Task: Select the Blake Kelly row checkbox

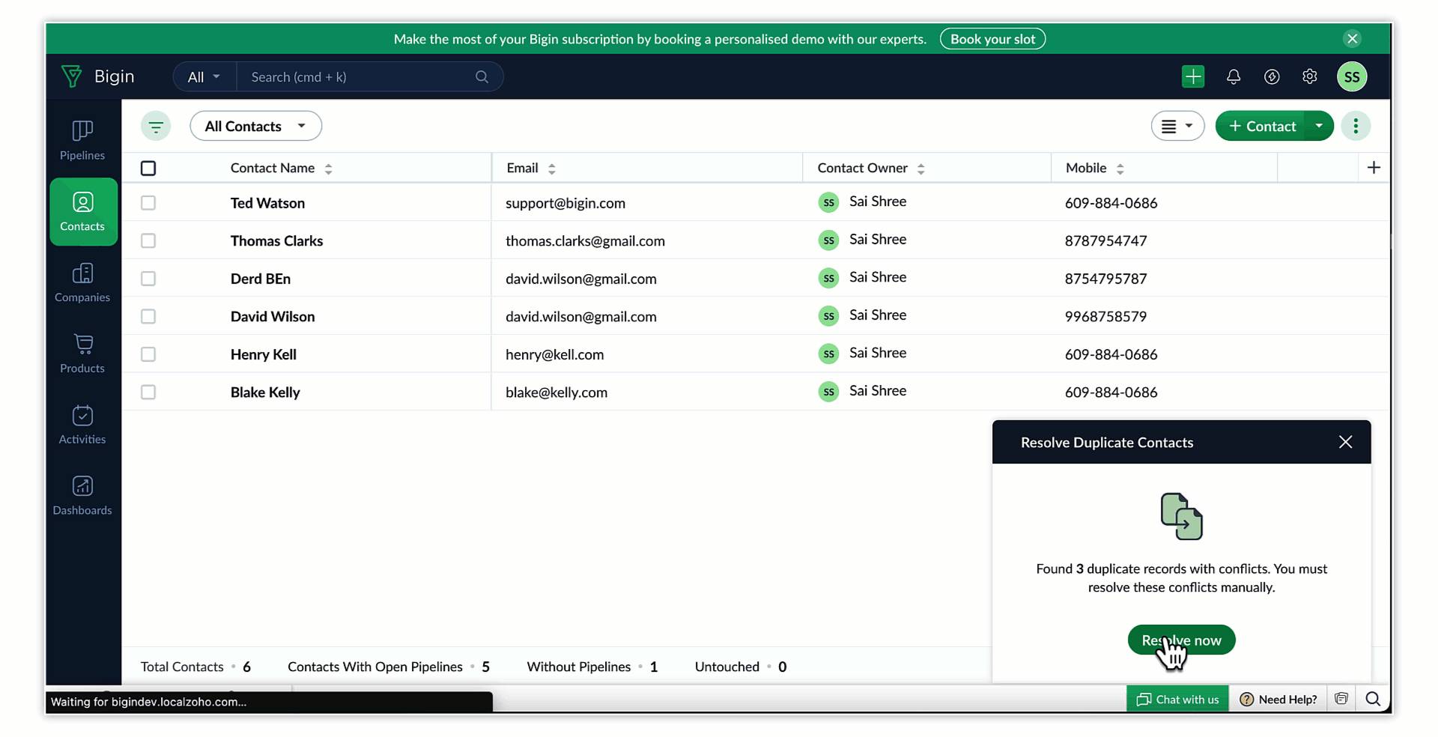Action: pyautogui.click(x=148, y=392)
